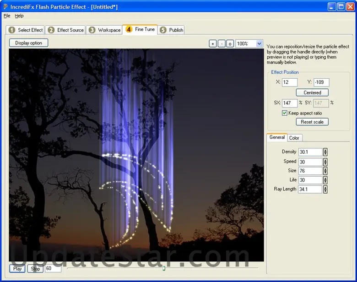Go to the Publish tab

[172, 30]
